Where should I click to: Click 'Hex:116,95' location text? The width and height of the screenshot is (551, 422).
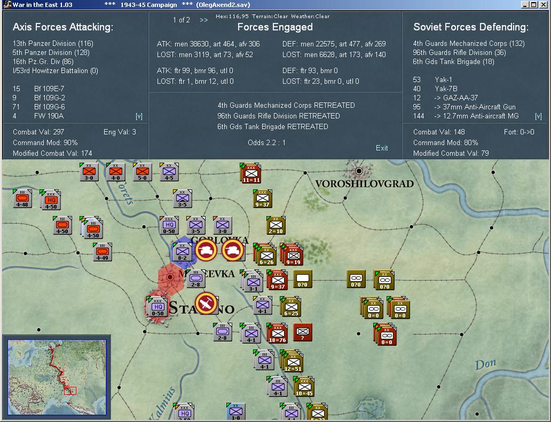(232, 17)
